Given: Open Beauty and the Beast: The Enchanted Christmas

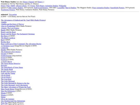Looking at the screenshot, I should [18, 34].
